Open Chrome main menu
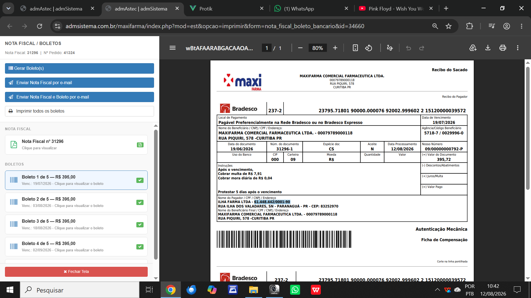Viewport: 531px width, 298px height. tap(522, 26)
